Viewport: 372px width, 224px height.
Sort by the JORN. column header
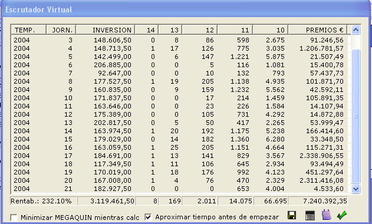click(61, 30)
